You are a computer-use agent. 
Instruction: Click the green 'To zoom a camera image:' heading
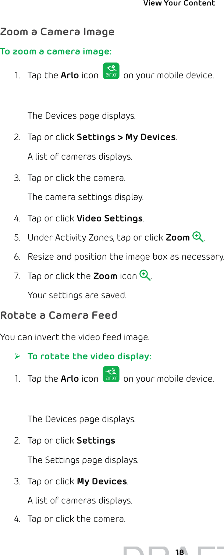click(56, 51)
